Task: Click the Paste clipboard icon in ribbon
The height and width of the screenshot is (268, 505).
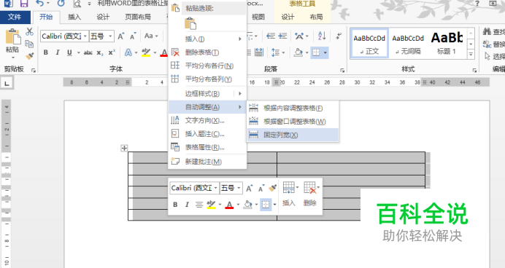Action: [x=13, y=36]
